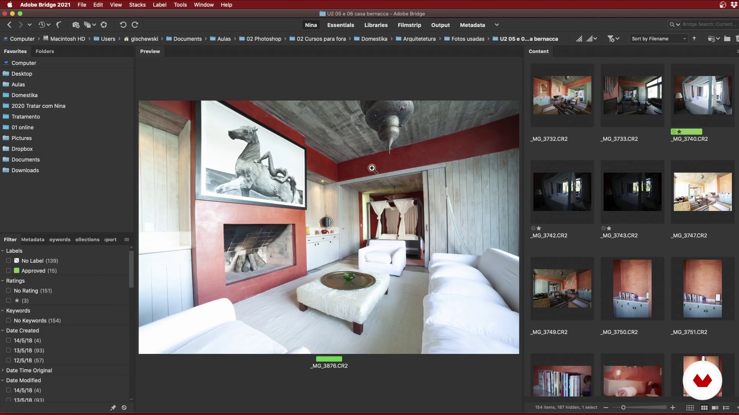Toggle the Approved label filter checkbox
This screenshot has width=739, height=415.
click(8, 271)
